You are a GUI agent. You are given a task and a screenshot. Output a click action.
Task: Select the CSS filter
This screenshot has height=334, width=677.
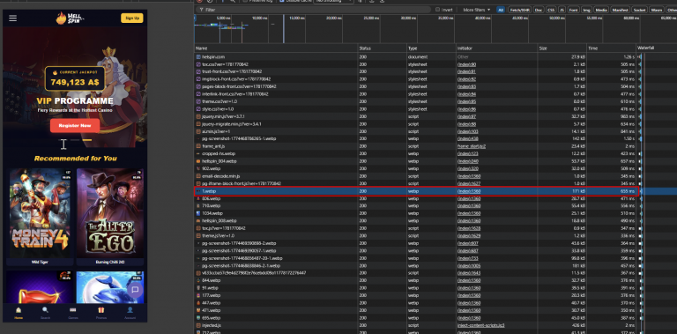[550, 10]
